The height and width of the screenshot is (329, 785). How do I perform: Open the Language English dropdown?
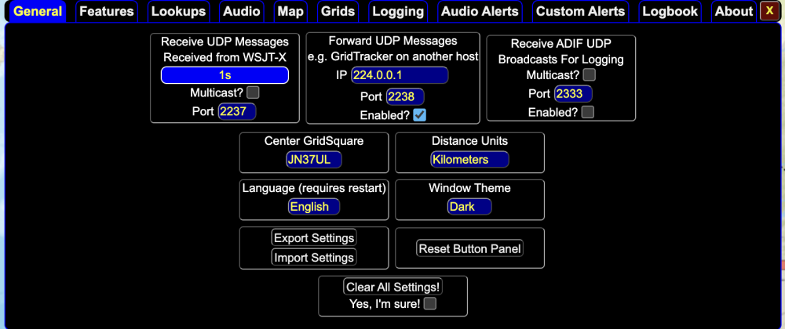pyautogui.click(x=314, y=207)
